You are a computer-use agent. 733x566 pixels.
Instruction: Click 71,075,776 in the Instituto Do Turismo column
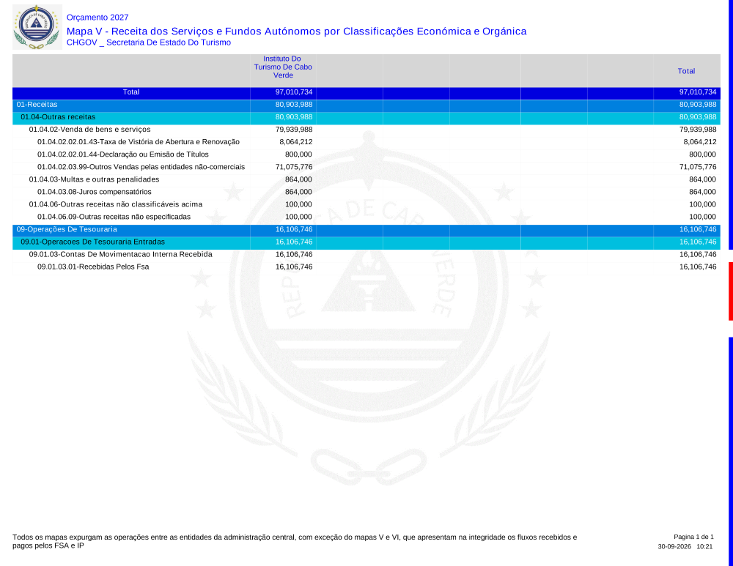tap(294, 167)
